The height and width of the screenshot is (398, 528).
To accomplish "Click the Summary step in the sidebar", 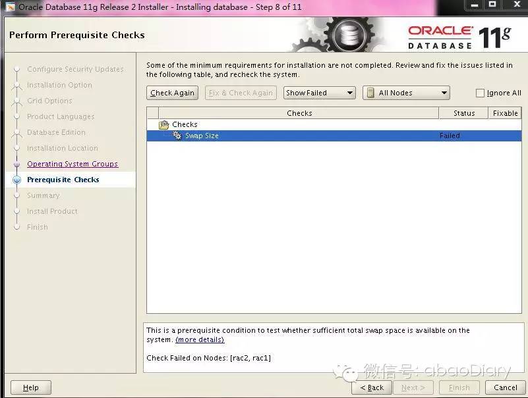I will tap(43, 195).
